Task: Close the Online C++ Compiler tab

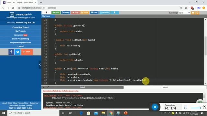Action: 35,3
